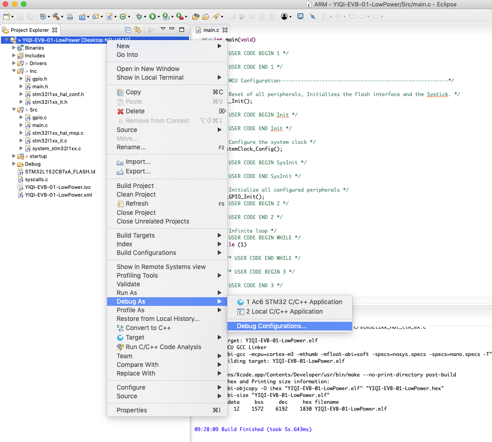Collapse the Src folder
The image size is (492, 442).
tap(14, 110)
